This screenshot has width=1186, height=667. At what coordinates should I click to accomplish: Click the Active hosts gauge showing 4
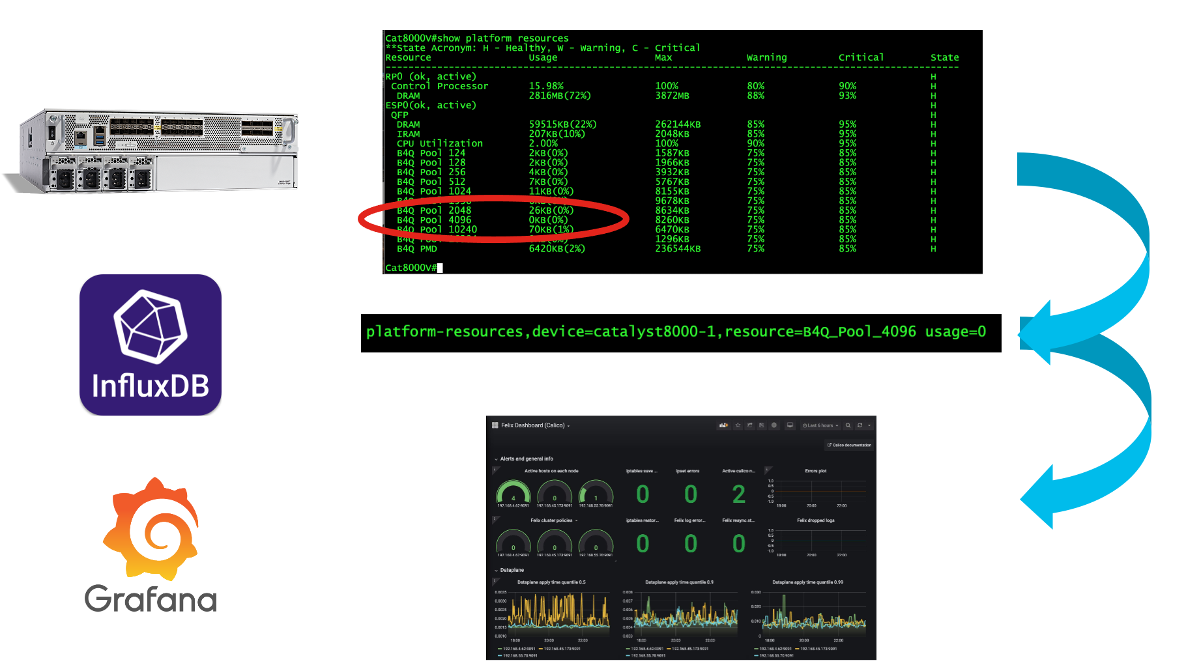tap(513, 492)
